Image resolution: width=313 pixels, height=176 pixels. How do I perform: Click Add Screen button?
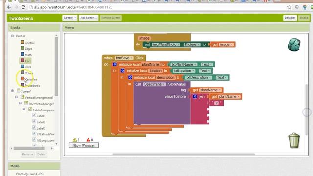tap(88, 18)
